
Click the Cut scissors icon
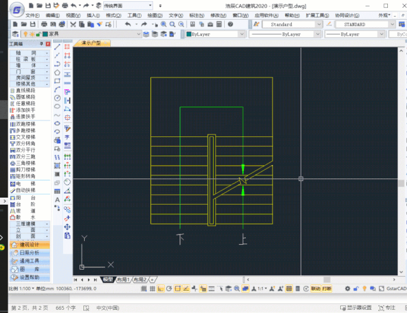tap(73, 24)
